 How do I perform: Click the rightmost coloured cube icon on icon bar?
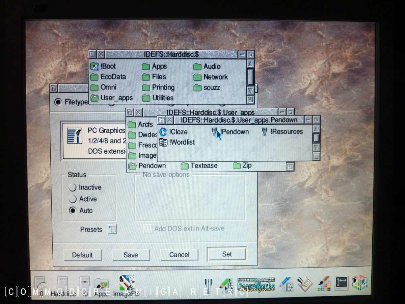(x=359, y=283)
